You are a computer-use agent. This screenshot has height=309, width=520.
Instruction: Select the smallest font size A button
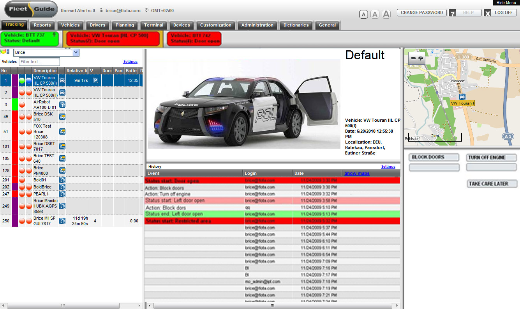(363, 14)
